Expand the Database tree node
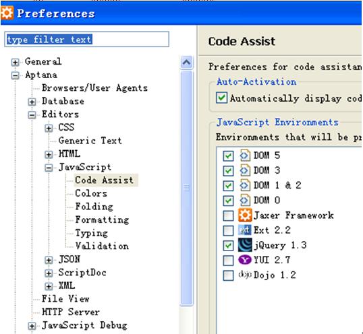The height and width of the screenshot is (334, 363). (x=32, y=102)
